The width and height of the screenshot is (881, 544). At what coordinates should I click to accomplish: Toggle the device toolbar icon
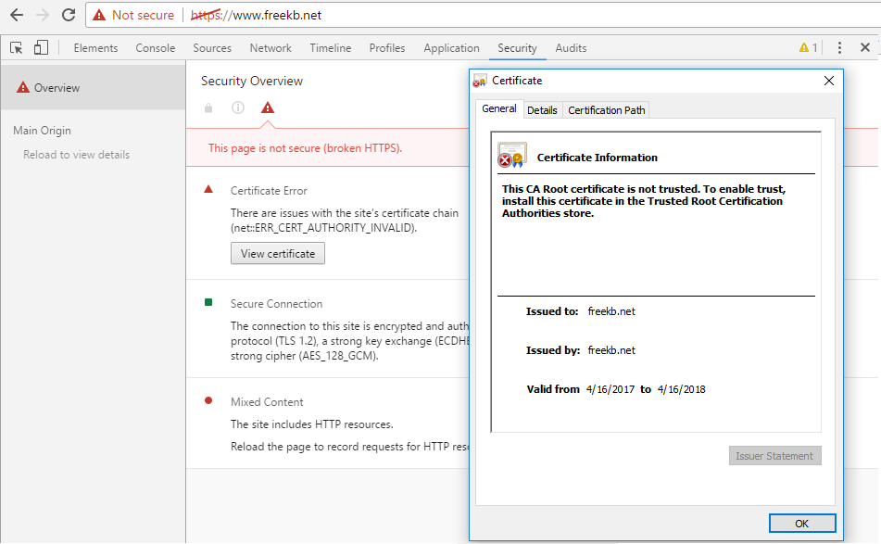pyautogui.click(x=41, y=48)
